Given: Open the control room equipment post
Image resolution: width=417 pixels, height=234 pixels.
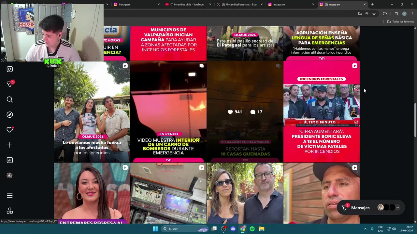Looking at the screenshot, I should [168, 193].
